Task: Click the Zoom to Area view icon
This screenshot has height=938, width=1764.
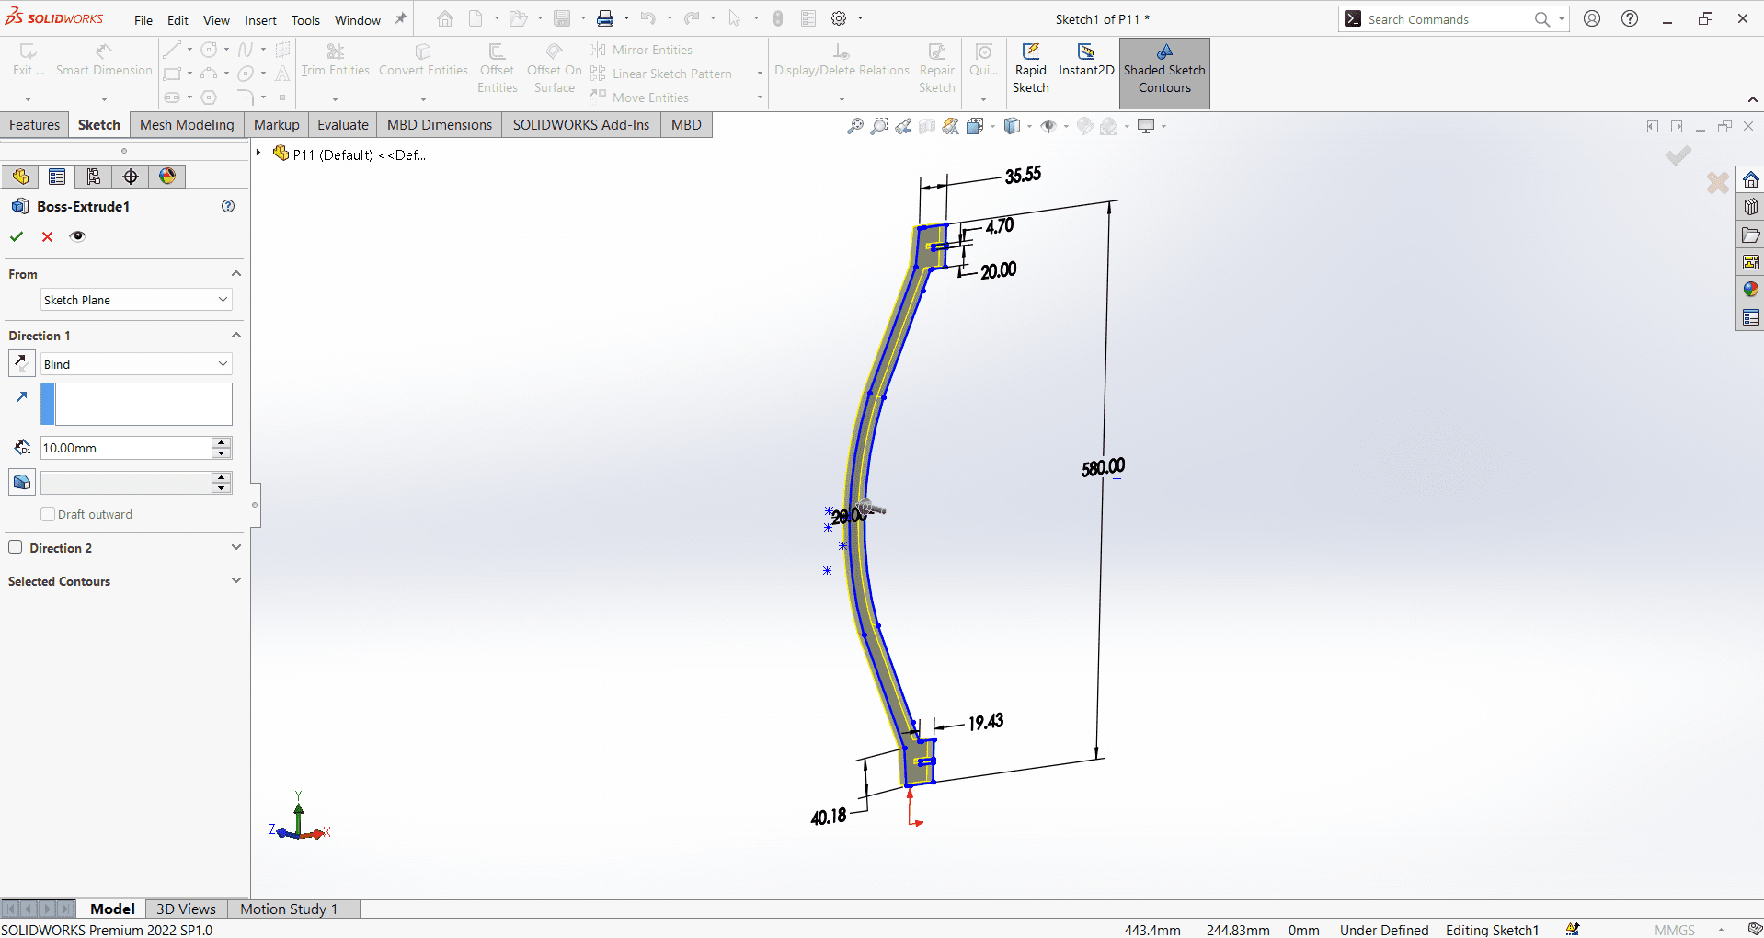Action: coord(879,126)
